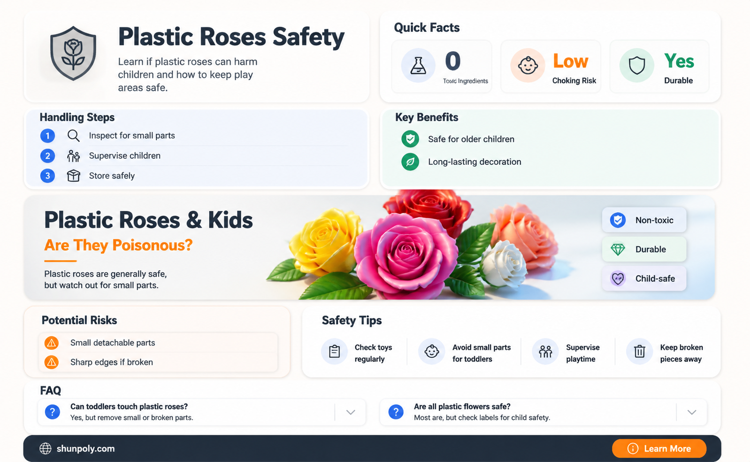Click 'Can toddlers touch plastic roses?' question text

(x=129, y=407)
